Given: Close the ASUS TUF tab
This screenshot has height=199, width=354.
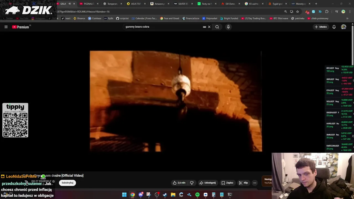Looking at the screenshot, I should pyautogui.click(x=145, y=4).
